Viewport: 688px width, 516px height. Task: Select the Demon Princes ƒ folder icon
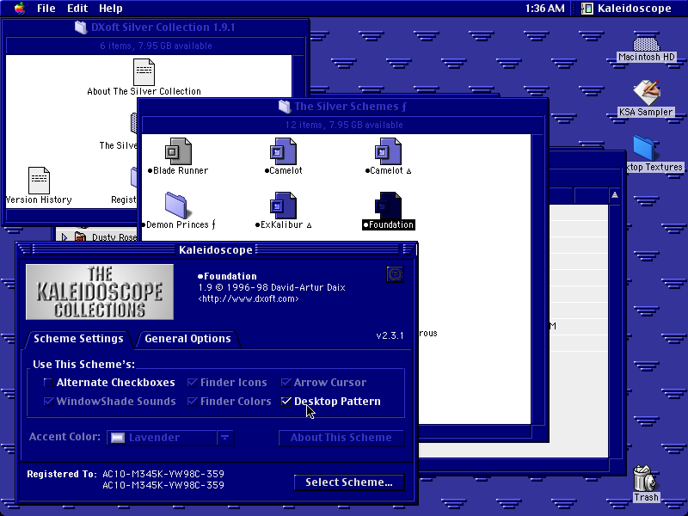(176, 205)
